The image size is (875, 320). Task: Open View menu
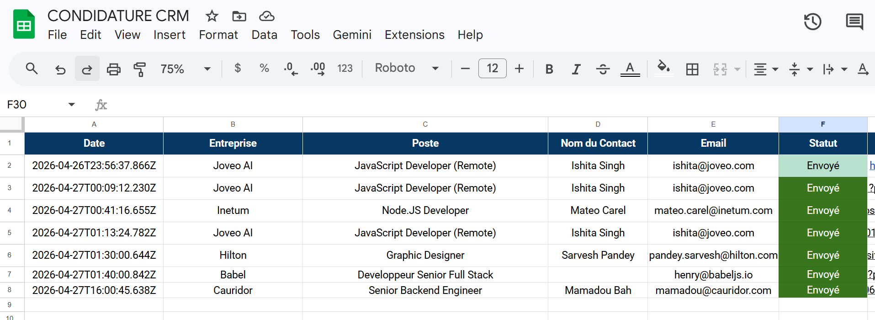point(127,35)
